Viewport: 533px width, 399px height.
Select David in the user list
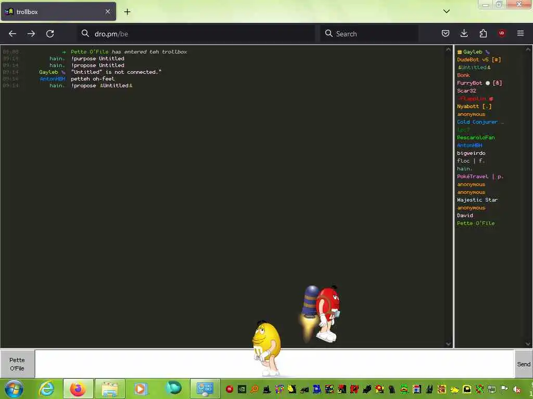click(465, 216)
